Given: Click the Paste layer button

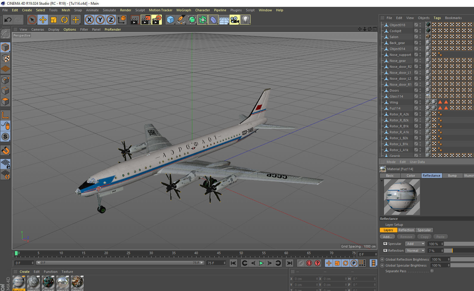Looking at the screenshot, I should click(x=440, y=237).
